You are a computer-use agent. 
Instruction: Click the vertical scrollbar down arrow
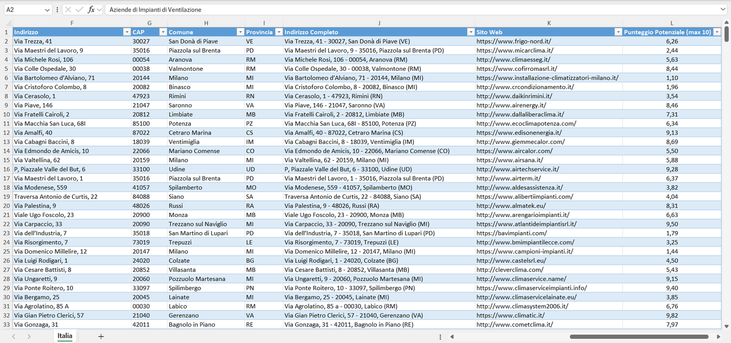click(727, 326)
